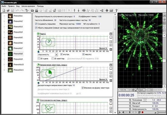This screenshot has height=115, width=167.
Task: Expand the Fireworks1 tree node
Action: [x=4, y=16]
